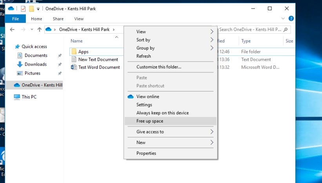This screenshot has width=322, height=183.
Task: Open Settings from the context menu
Action: coord(171,105)
